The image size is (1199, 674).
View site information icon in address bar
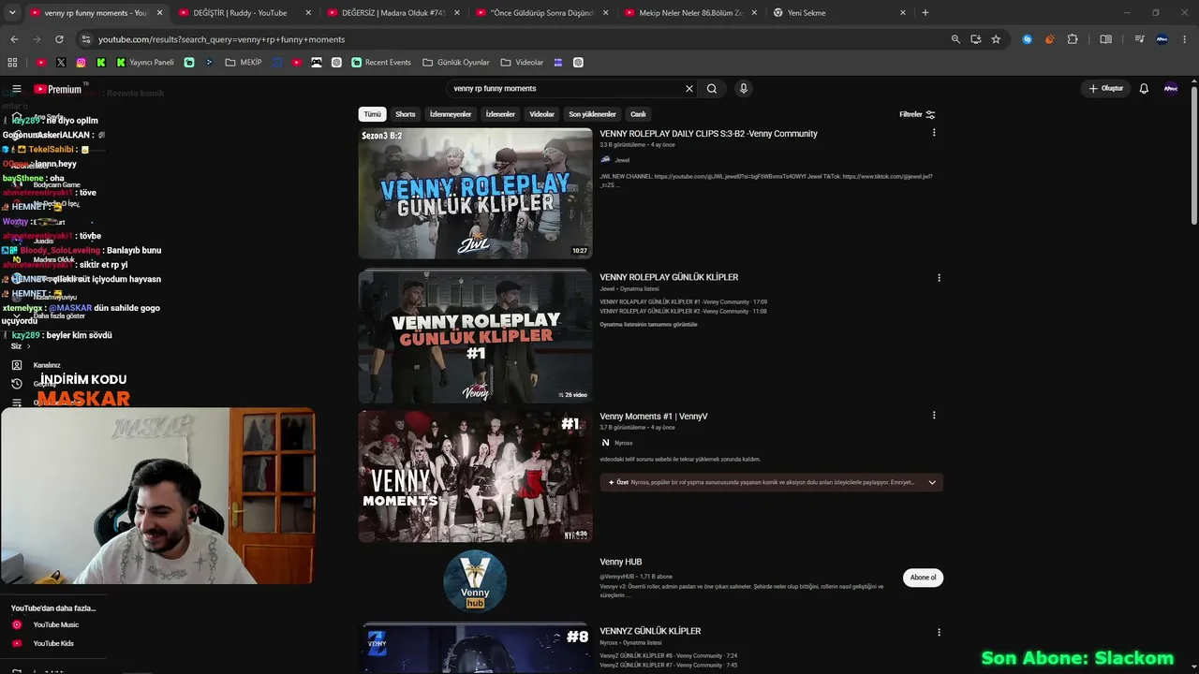(x=86, y=39)
